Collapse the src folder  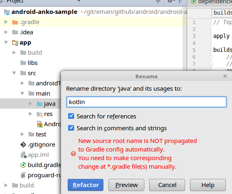14,73
